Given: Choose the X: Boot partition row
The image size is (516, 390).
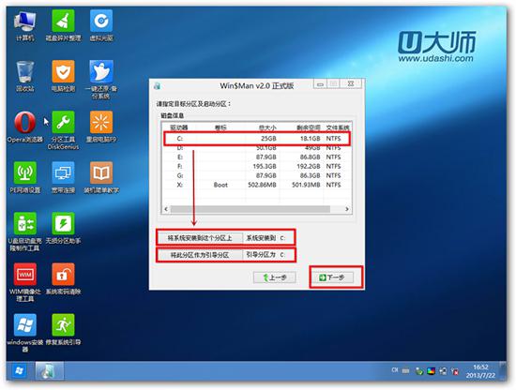Looking at the screenshot, I should point(257,185).
